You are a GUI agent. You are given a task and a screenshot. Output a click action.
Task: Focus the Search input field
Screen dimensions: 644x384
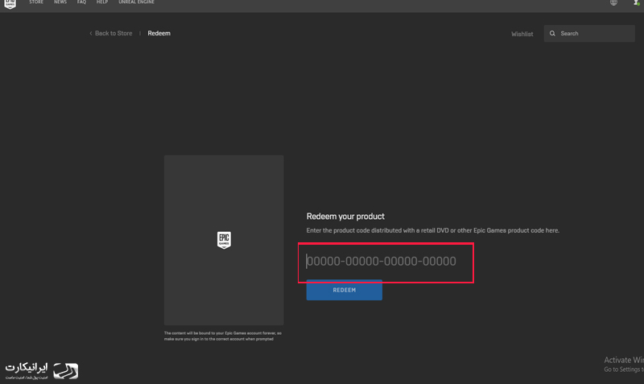click(589, 33)
